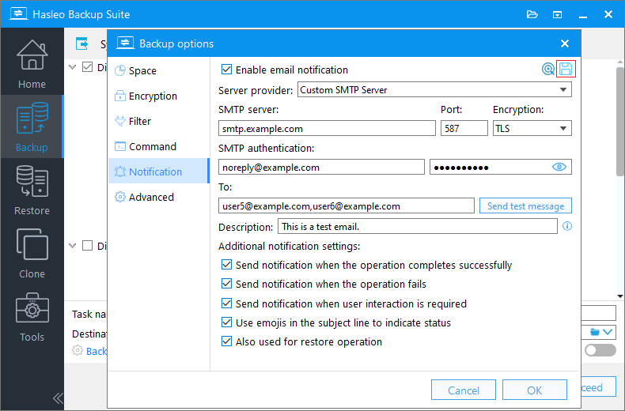Click the To recipients field
Image resolution: width=625 pixels, height=411 pixels.
346,206
